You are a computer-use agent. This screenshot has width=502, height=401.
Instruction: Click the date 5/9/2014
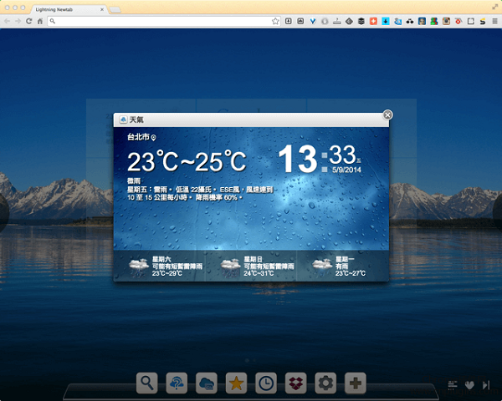(x=346, y=170)
